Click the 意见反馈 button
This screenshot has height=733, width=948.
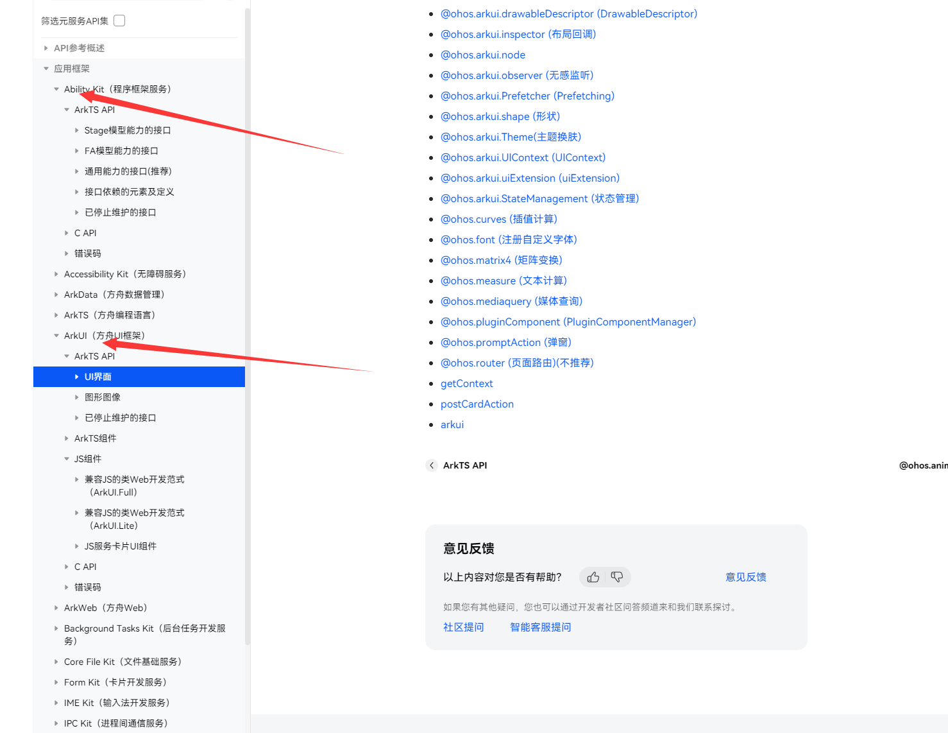745,577
